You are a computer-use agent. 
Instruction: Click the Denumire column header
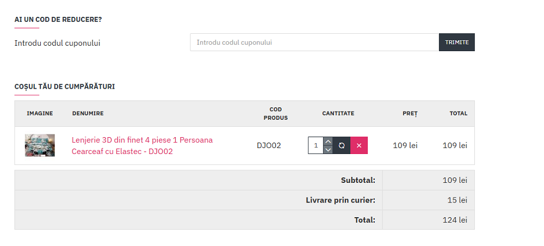(x=88, y=113)
